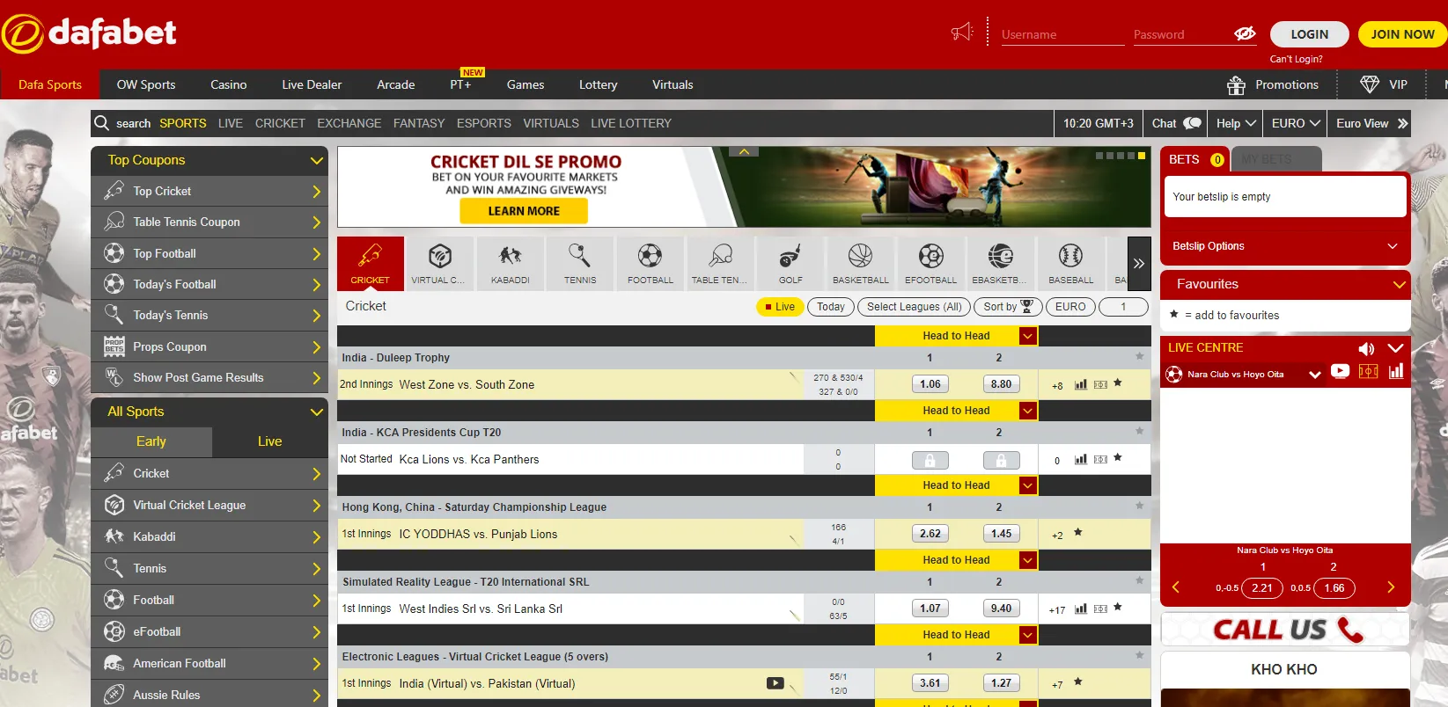
Task: Favourite IC YODDHAS vs. Punjab Lions match
Action: [x=1078, y=533]
